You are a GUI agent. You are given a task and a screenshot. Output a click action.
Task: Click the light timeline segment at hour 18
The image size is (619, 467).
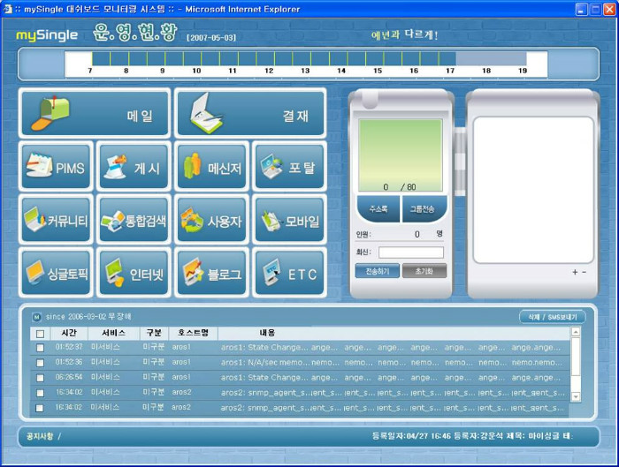[x=491, y=58]
